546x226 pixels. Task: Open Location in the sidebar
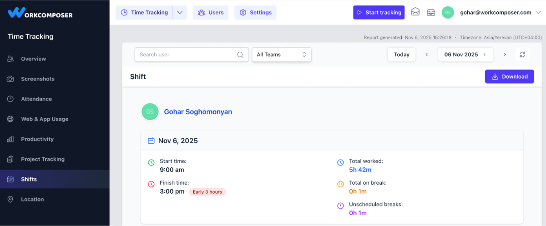tap(55, 199)
